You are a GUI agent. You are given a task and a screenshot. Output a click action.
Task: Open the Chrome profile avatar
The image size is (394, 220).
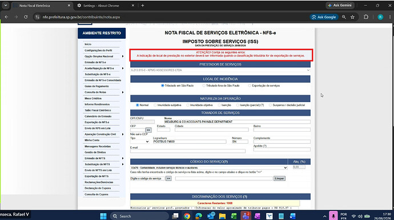pyautogui.click(x=380, y=17)
